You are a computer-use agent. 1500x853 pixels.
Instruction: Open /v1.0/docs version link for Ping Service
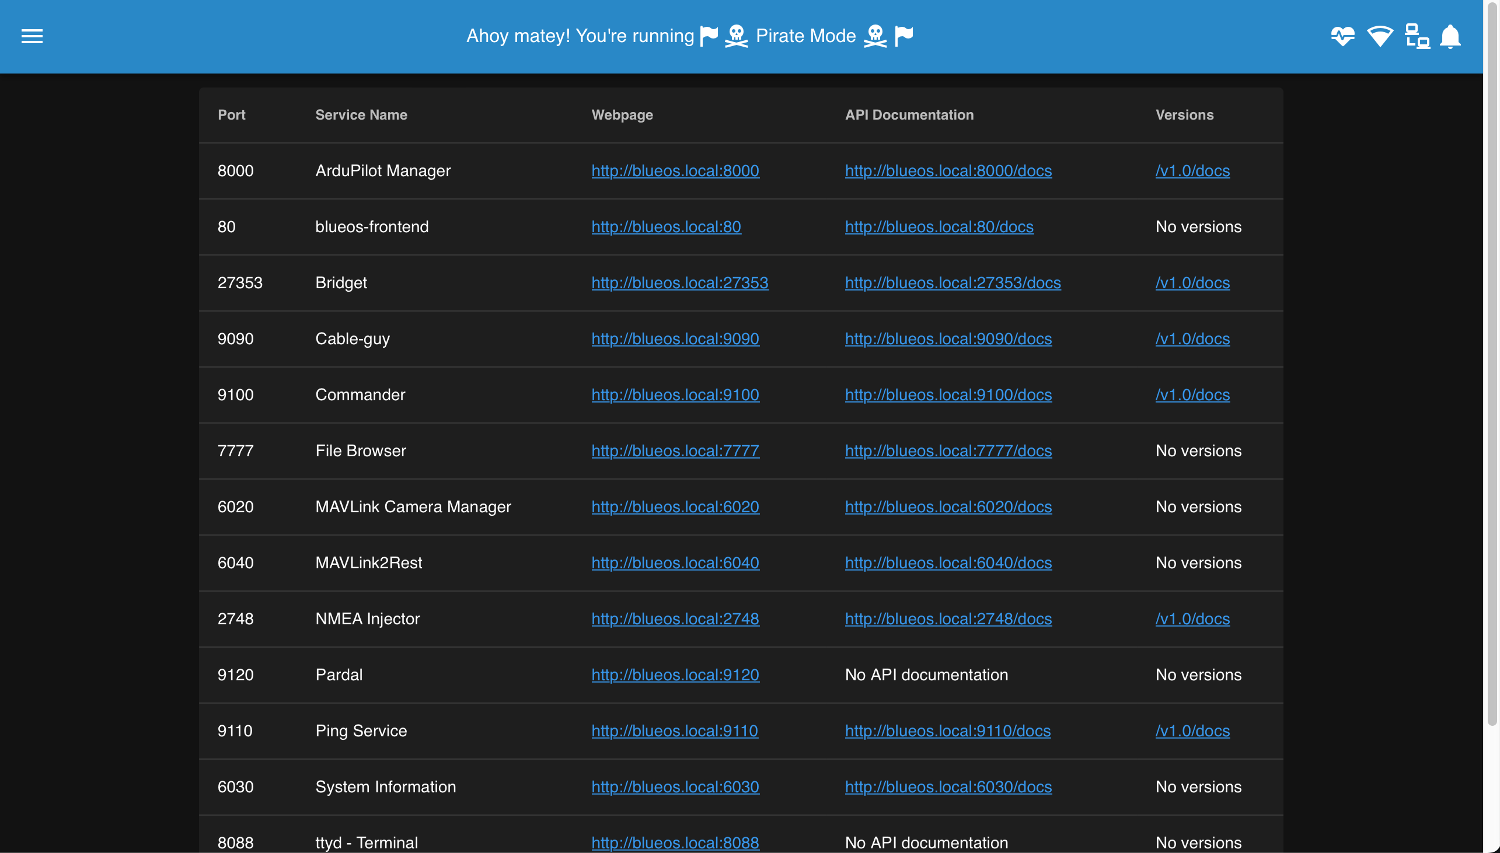[x=1192, y=730]
